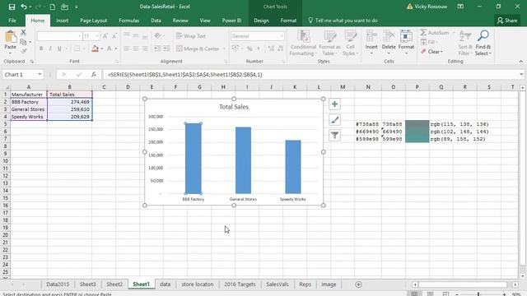Copy the selection using Copy icon
This screenshot has height=296, width=527.
point(23,42)
